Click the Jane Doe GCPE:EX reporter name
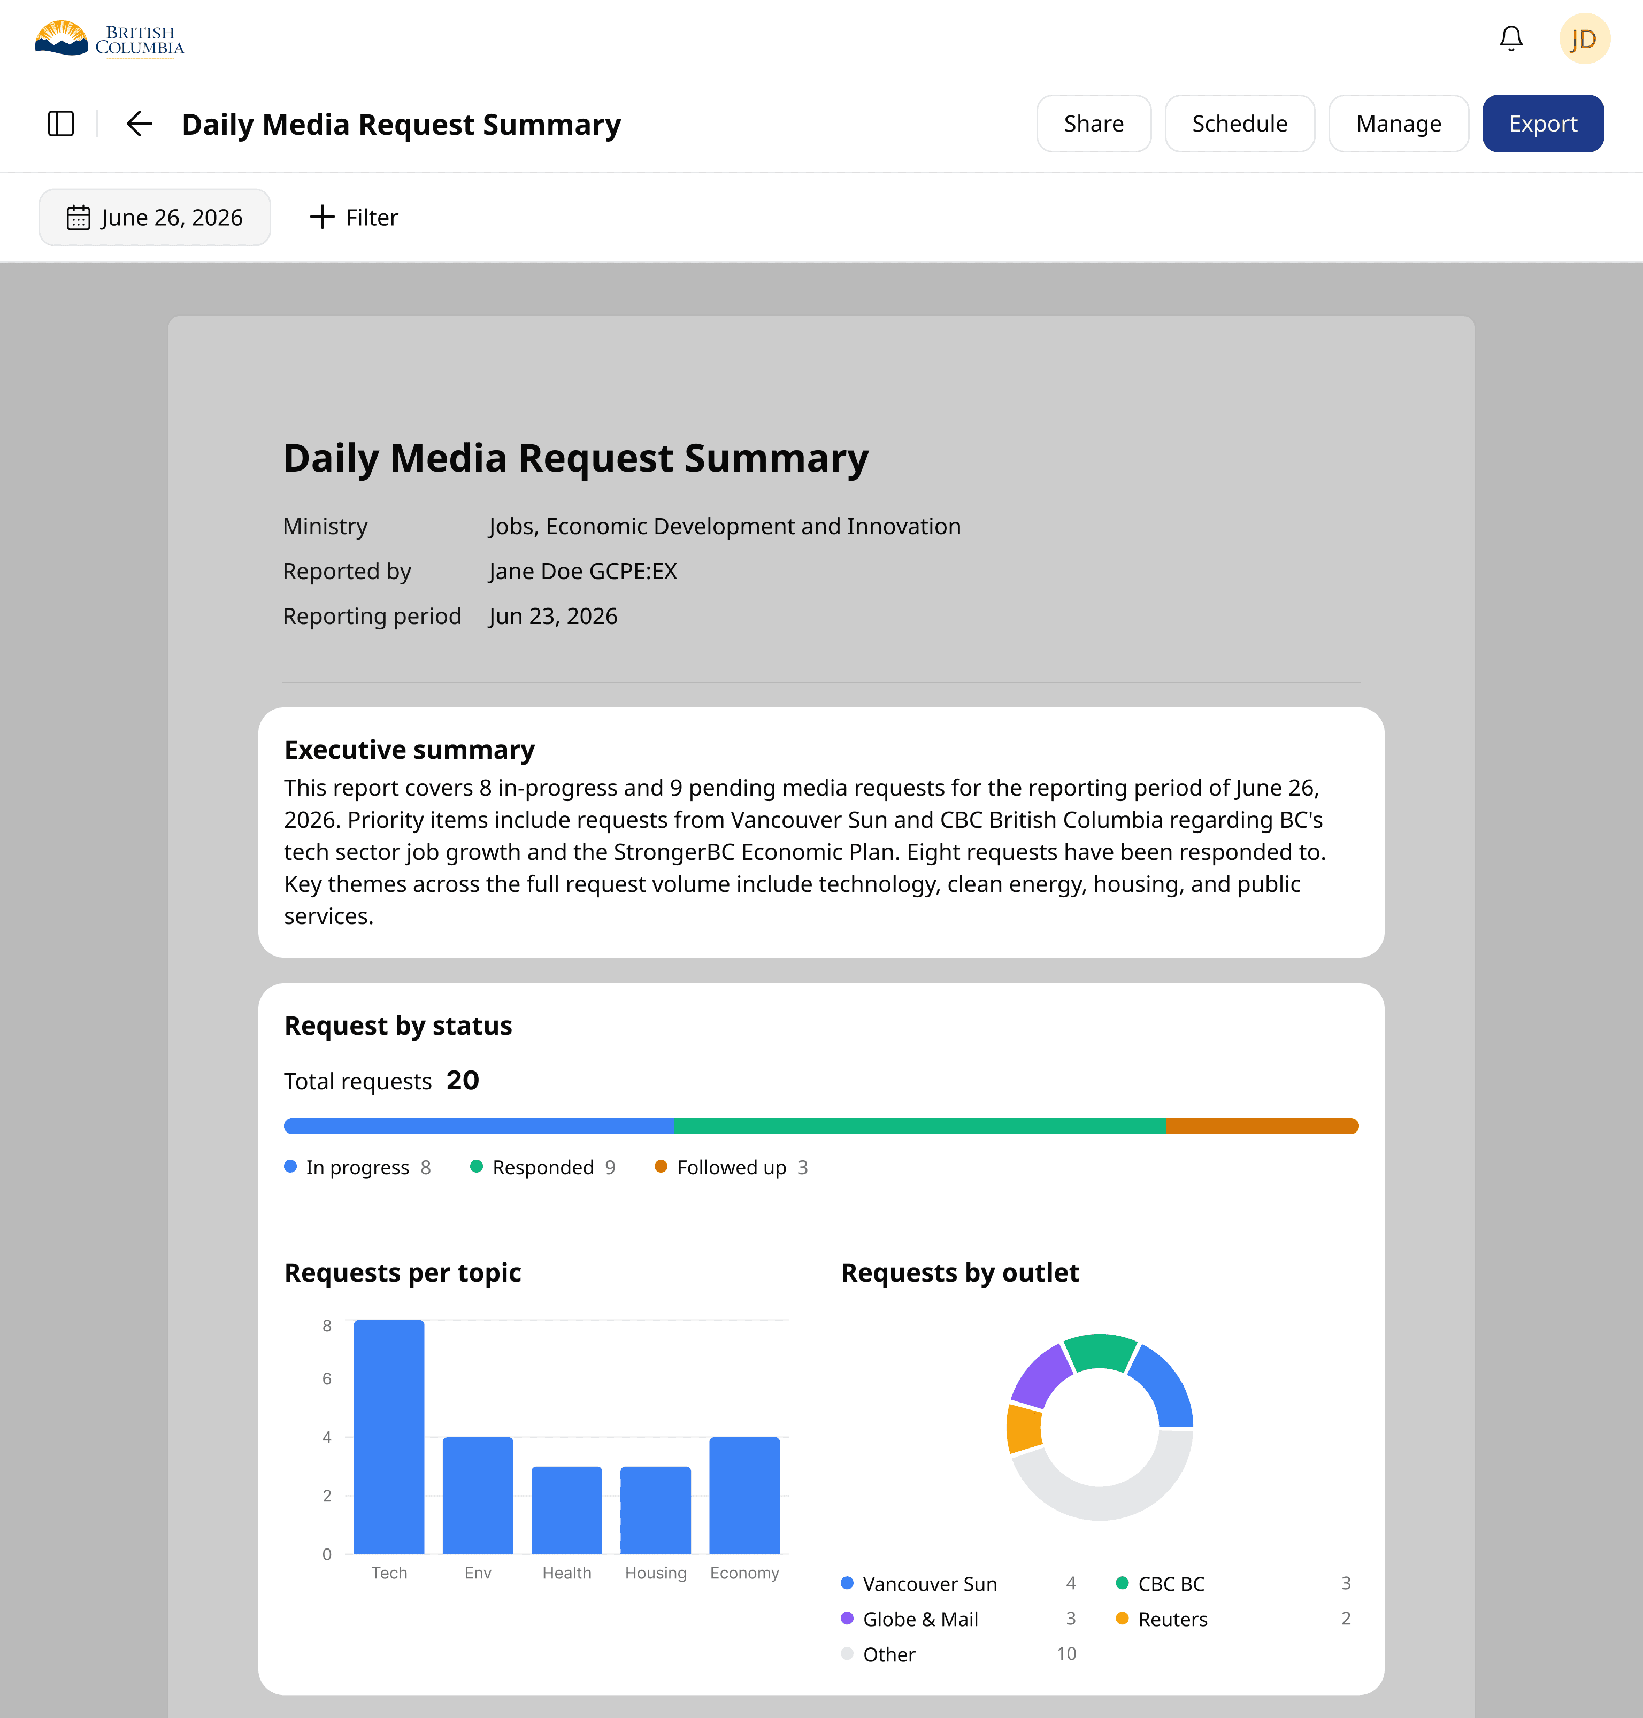 pos(582,571)
